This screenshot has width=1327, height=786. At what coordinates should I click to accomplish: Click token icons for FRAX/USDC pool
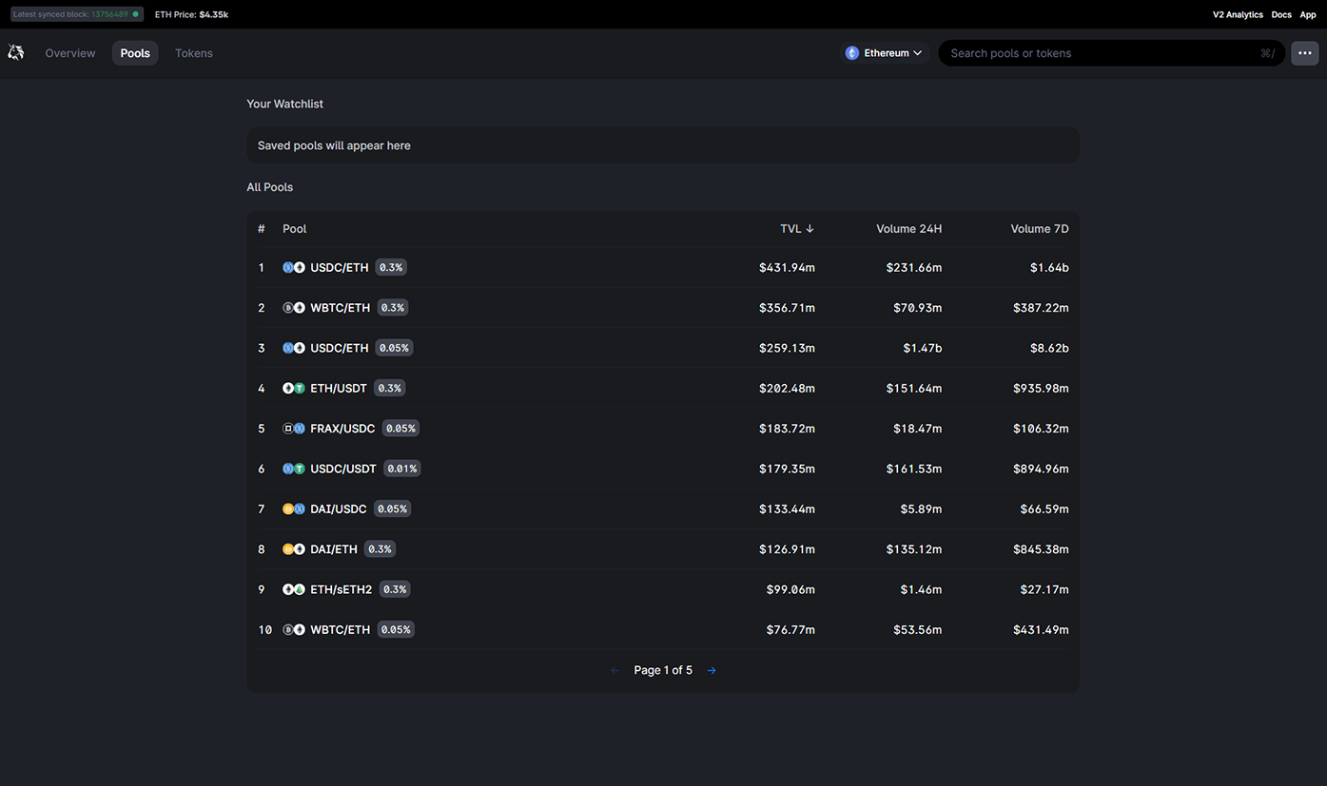click(294, 429)
